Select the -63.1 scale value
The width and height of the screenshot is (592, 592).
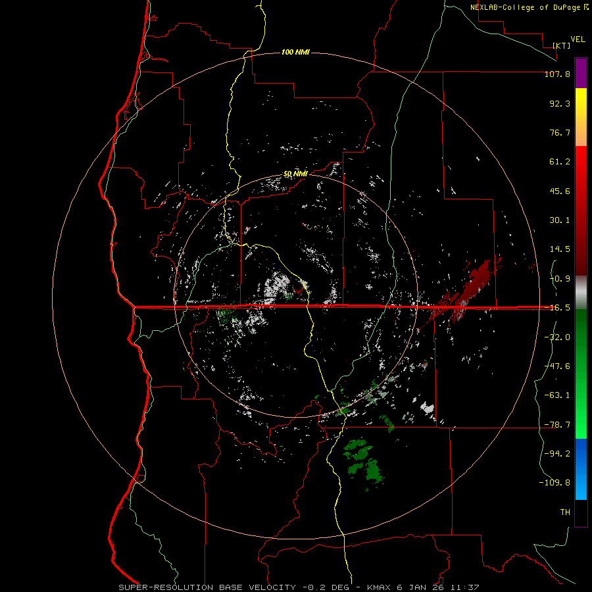(x=557, y=395)
